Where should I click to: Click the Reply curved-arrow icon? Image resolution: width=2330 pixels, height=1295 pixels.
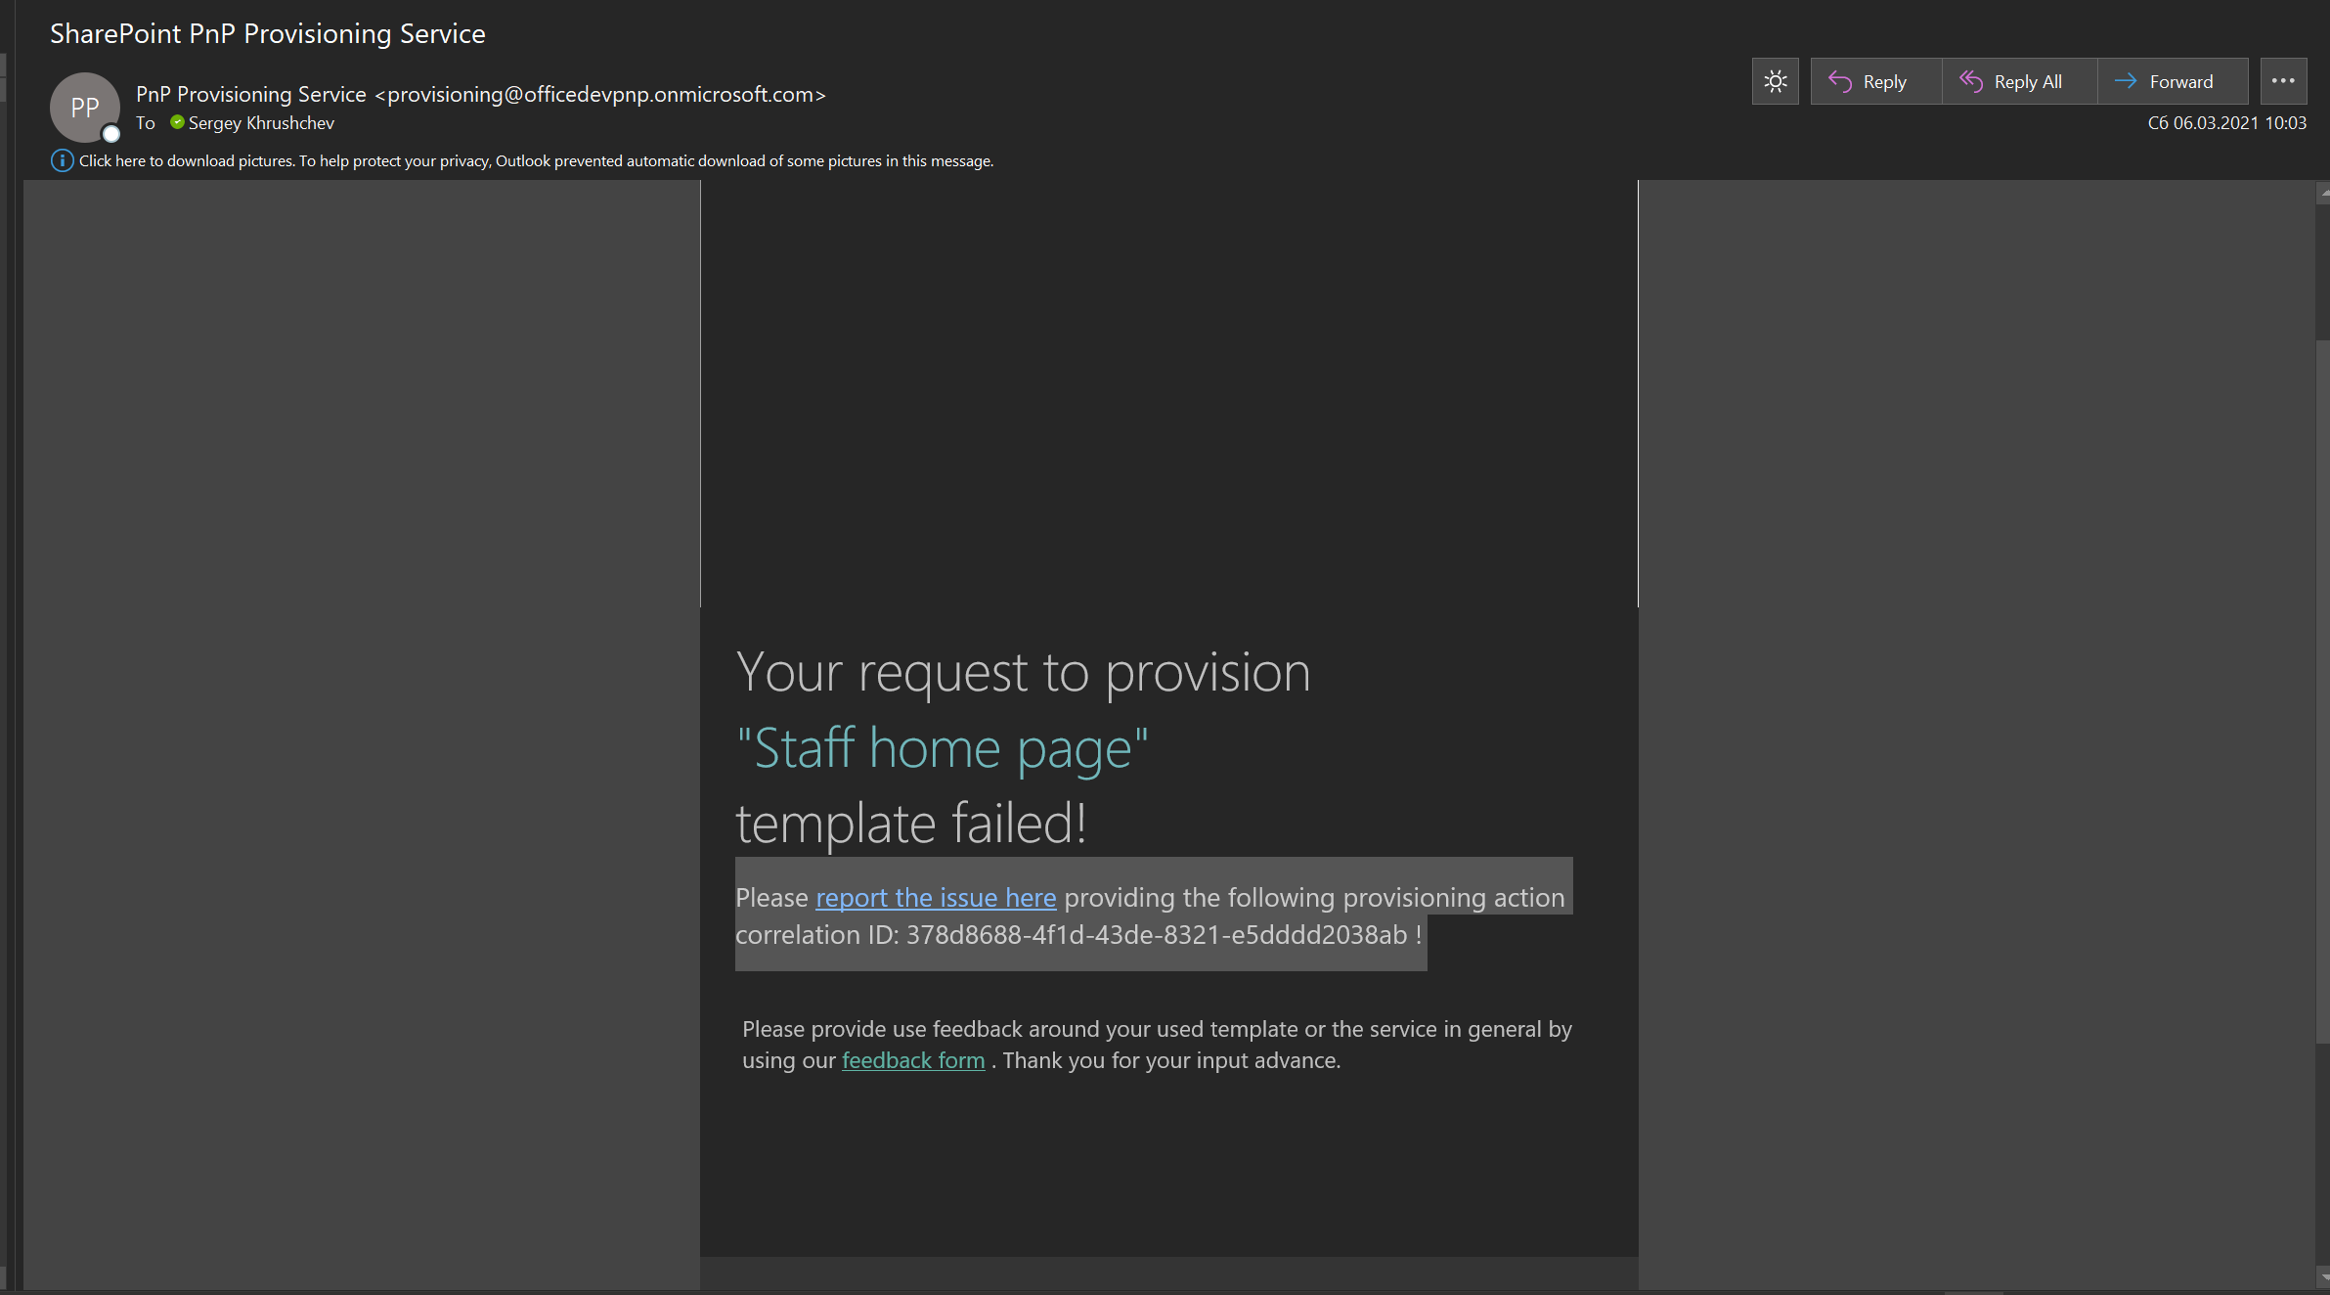(x=1842, y=81)
